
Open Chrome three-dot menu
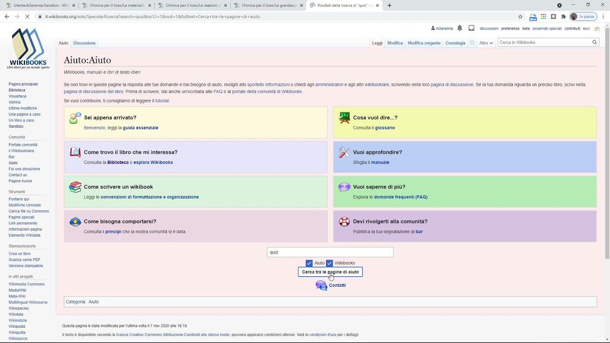point(603,16)
